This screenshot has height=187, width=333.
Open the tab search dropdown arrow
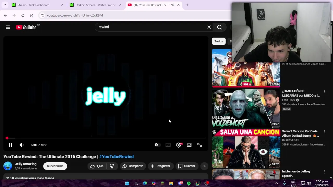click(5, 5)
